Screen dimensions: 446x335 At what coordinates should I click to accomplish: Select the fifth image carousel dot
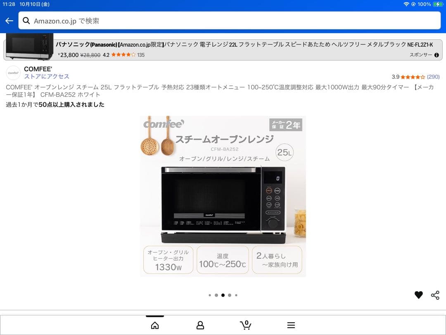pyautogui.click(x=236, y=295)
